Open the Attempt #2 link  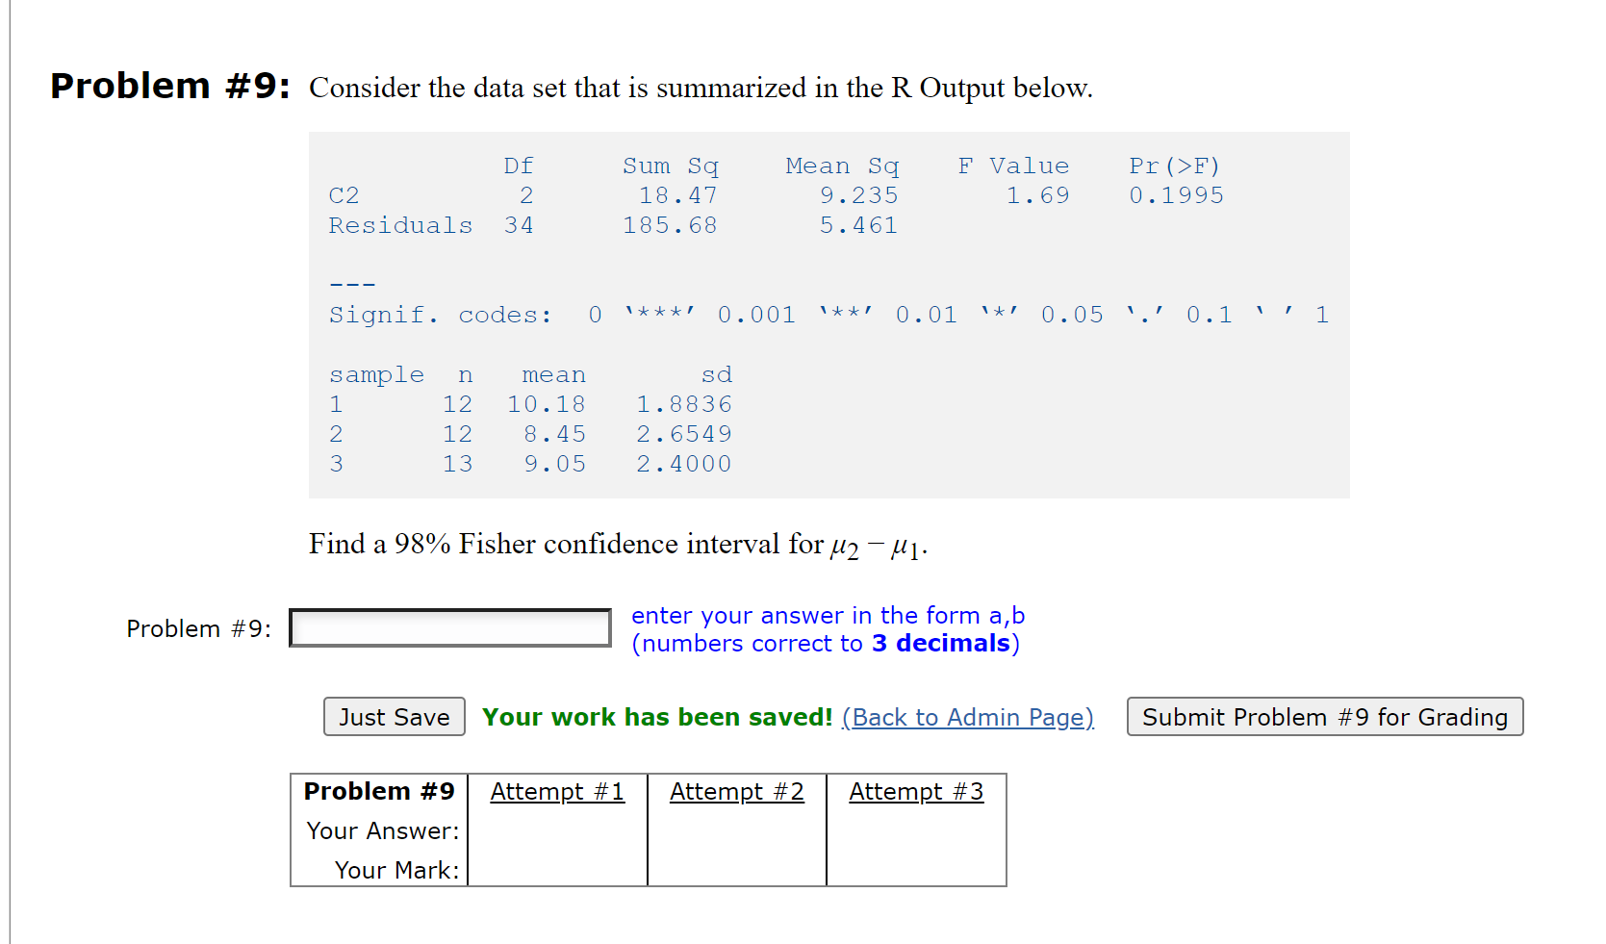point(736,791)
